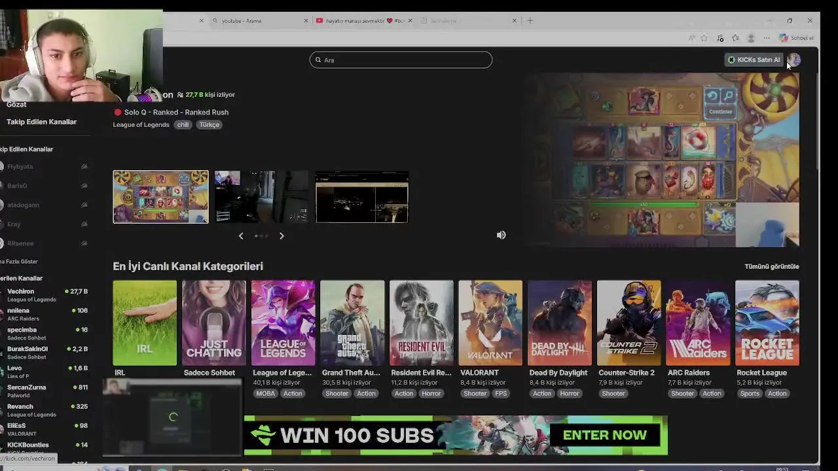The image size is (838, 471).
Task: Open the Resident Evil category card
Action: point(422,323)
